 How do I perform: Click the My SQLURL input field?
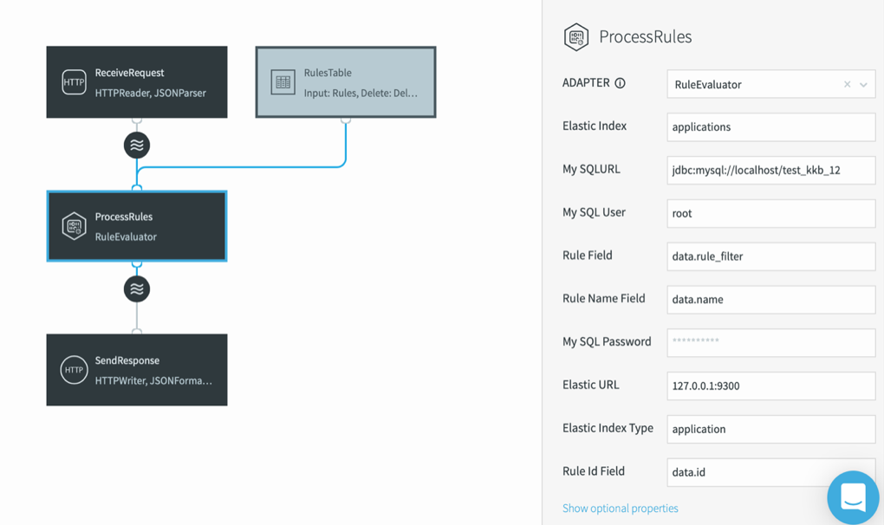pos(770,170)
